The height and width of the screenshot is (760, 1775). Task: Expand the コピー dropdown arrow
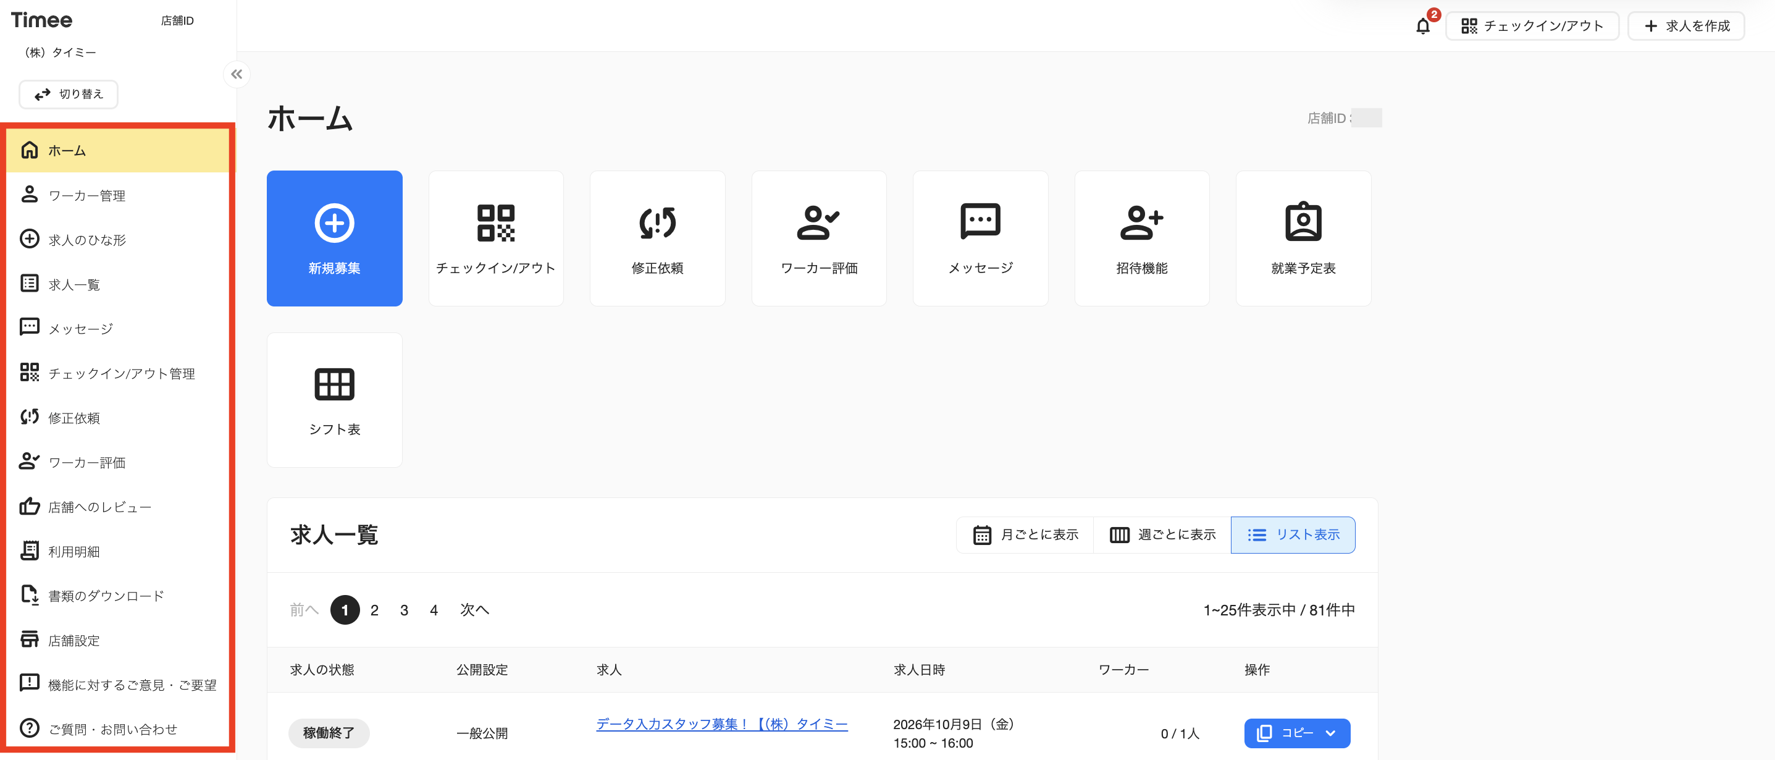coord(1330,733)
